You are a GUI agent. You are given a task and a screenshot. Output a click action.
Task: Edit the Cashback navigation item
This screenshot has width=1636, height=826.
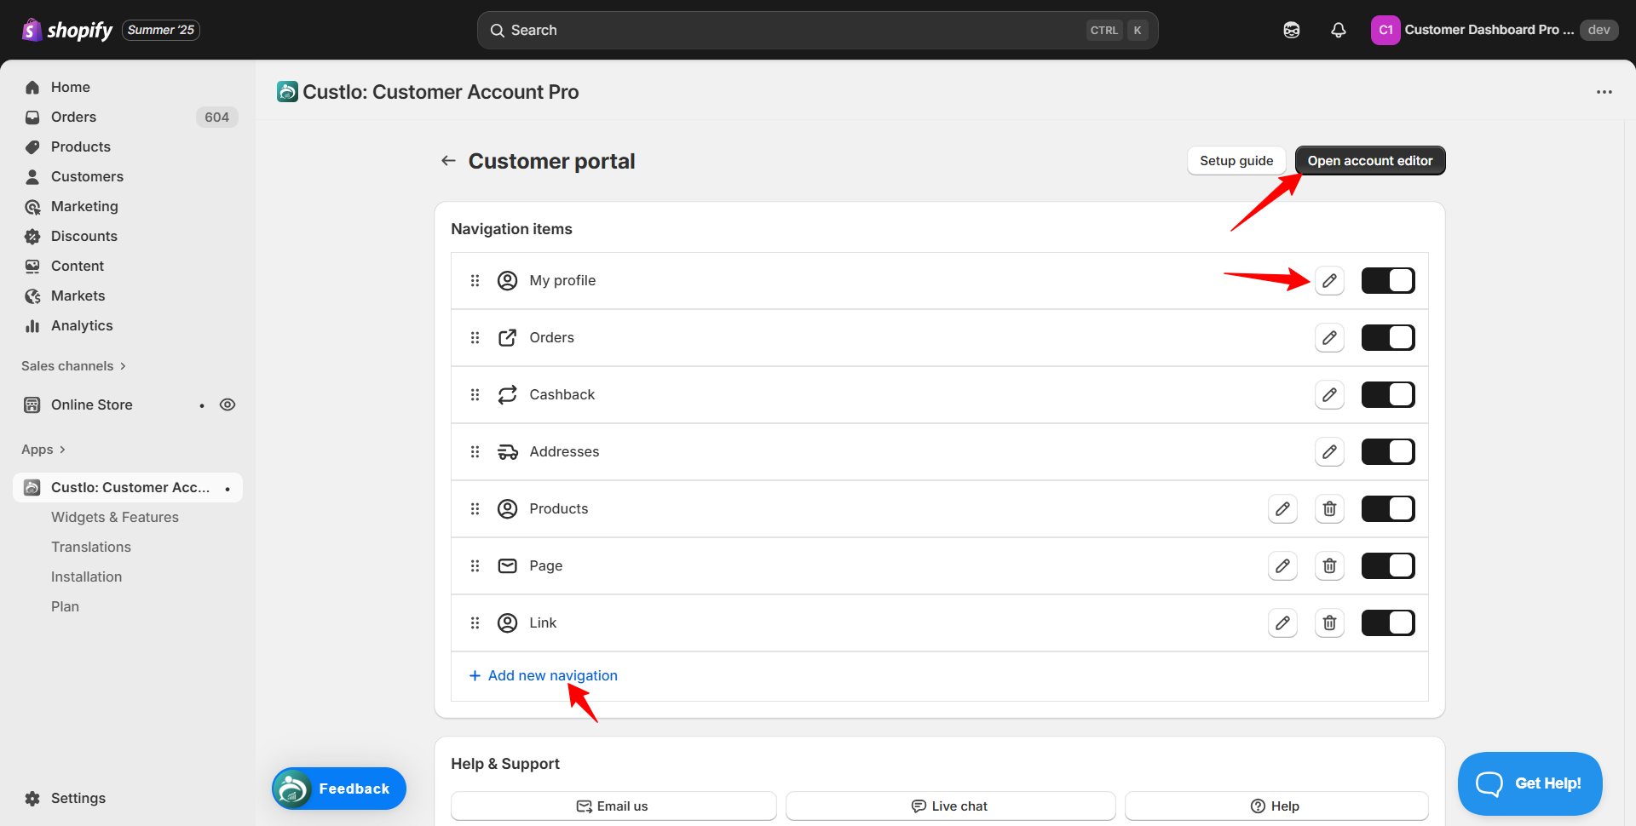[1329, 394]
